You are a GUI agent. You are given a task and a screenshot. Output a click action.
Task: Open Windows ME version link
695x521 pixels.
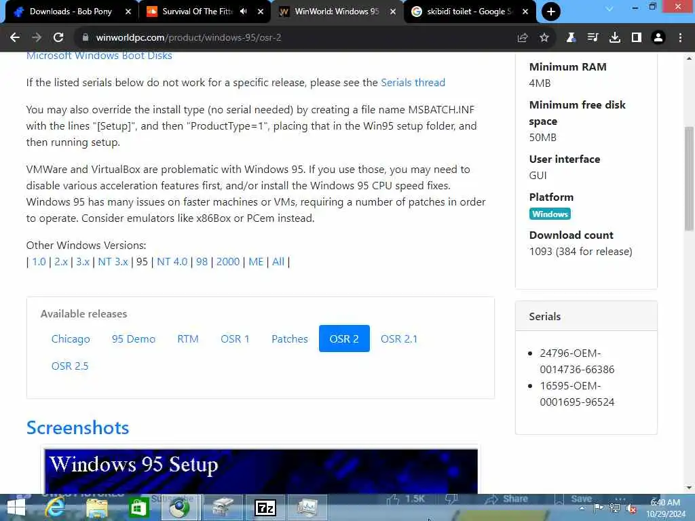256,262
